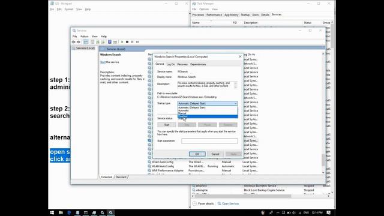Switch to Extended view tab
The width and height of the screenshot is (384, 216).
coord(107,177)
